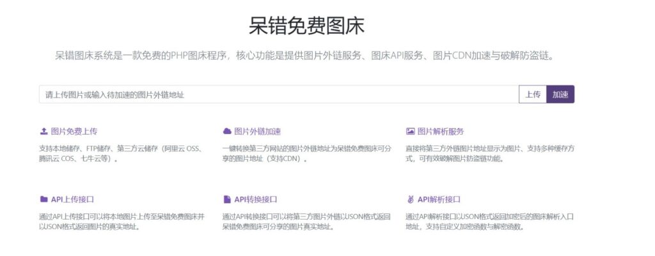
Task: Focus the image URL input field
Action: coord(279,94)
